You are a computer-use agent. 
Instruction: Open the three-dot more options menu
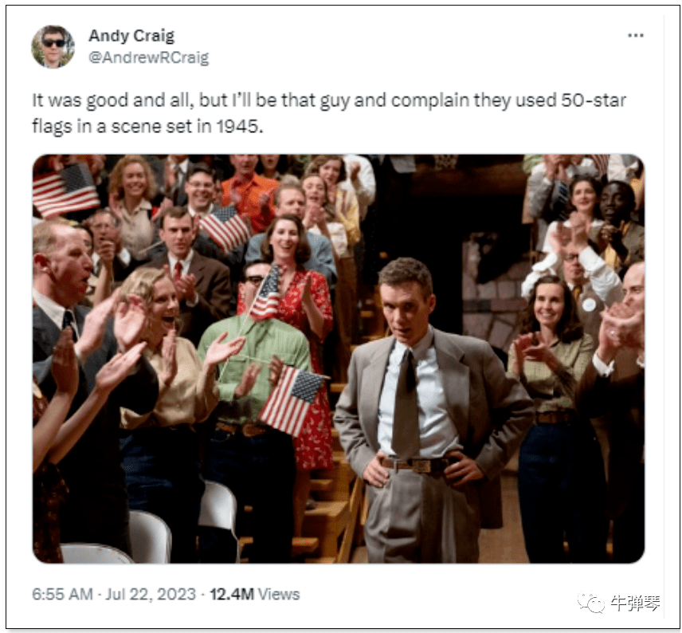coord(636,36)
